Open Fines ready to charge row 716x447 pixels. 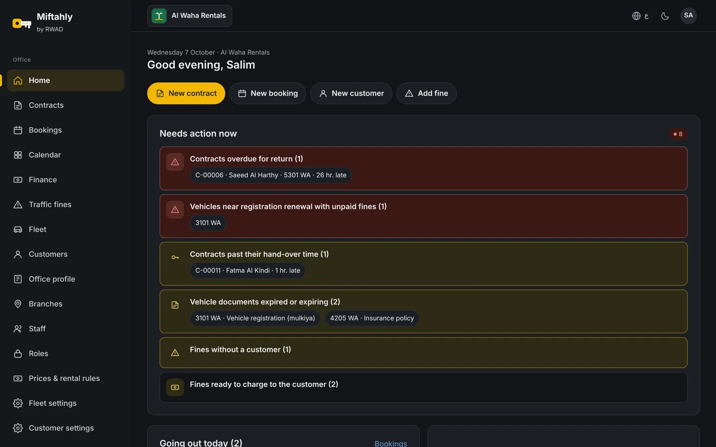pyautogui.click(x=424, y=387)
